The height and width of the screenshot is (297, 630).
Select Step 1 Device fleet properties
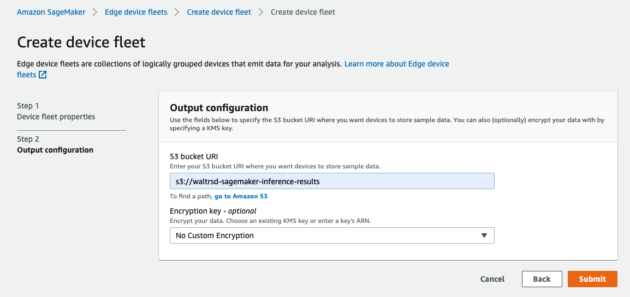pos(56,111)
